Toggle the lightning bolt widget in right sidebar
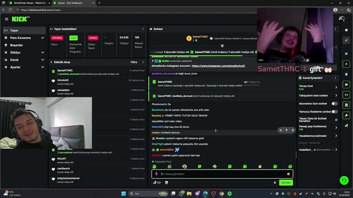 (x=346, y=64)
